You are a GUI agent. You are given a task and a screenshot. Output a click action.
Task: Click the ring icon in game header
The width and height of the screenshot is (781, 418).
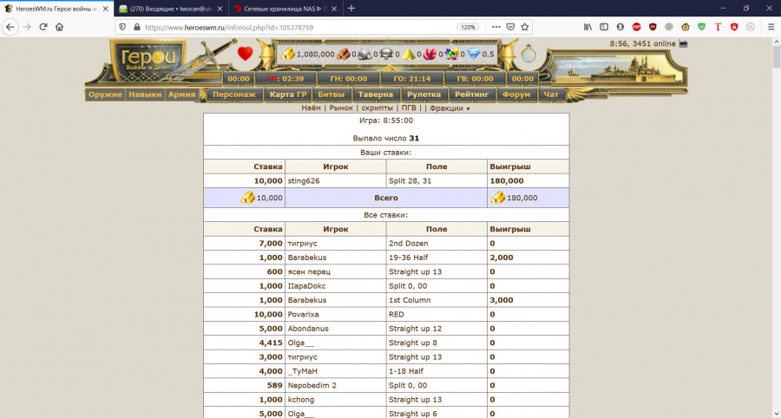click(528, 55)
